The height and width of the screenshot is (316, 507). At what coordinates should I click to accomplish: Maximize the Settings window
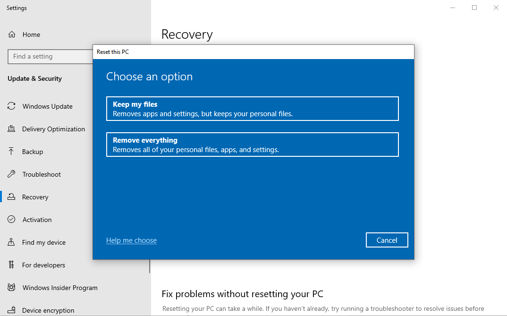click(x=474, y=8)
